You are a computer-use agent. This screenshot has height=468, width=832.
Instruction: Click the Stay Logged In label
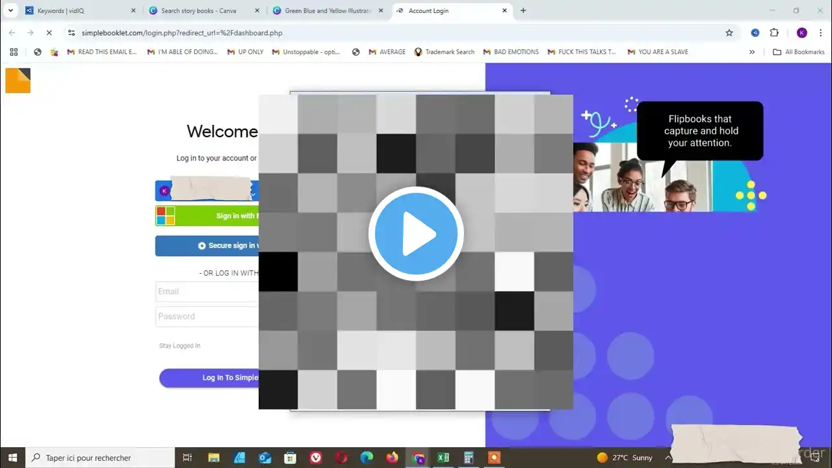tap(180, 346)
